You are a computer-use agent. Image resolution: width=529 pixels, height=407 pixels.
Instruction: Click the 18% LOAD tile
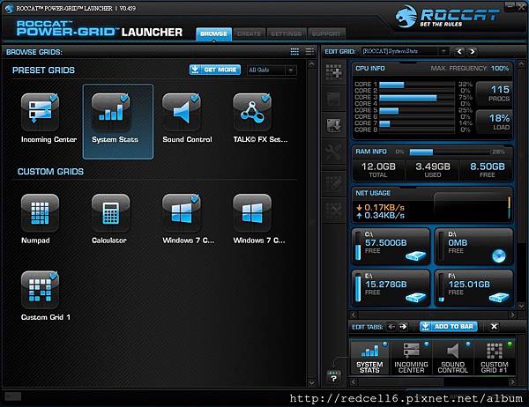coord(495,122)
